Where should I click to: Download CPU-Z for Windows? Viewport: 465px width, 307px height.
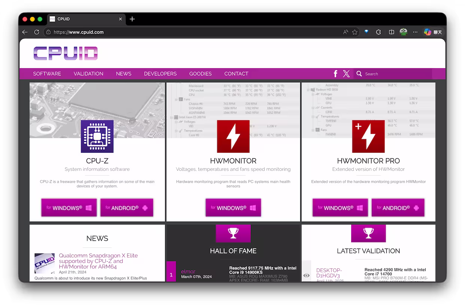(x=69, y=207)
